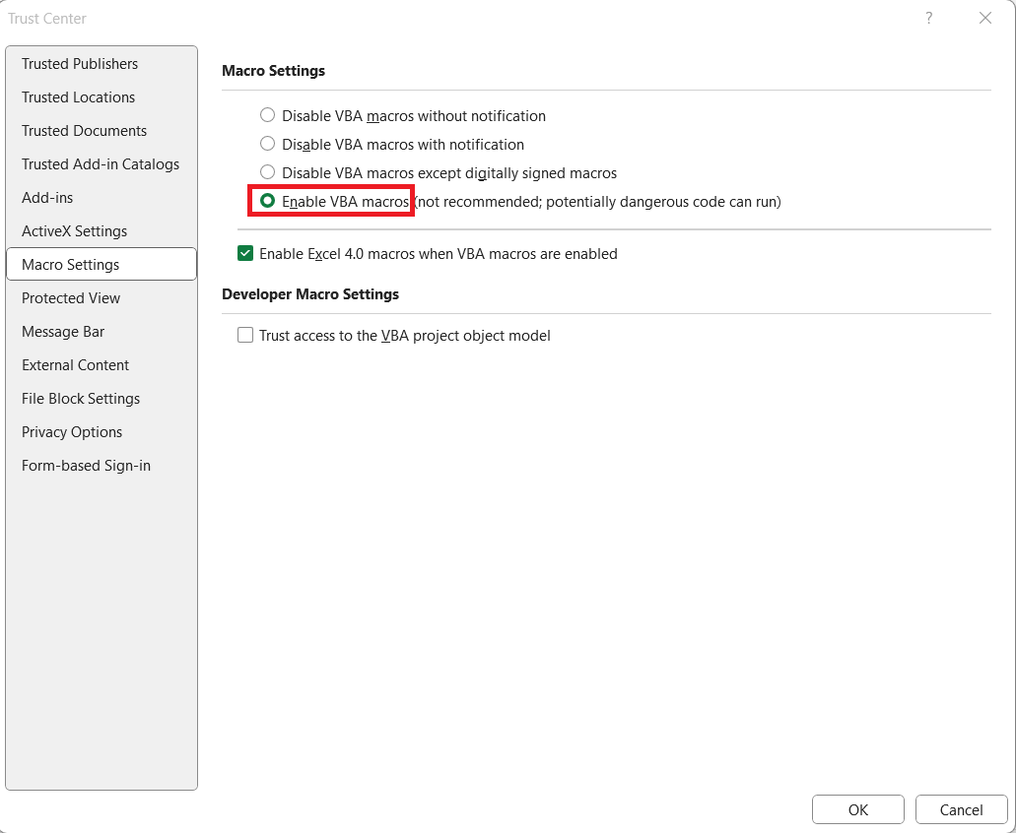Open Trusted Add-in Catalogs
This screenshot has width=1016, height=833.
coord(101,164)
